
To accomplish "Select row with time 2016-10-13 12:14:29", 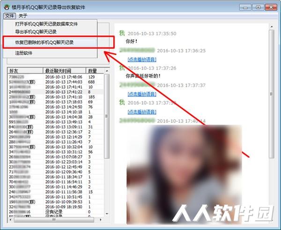I will 55,137.
